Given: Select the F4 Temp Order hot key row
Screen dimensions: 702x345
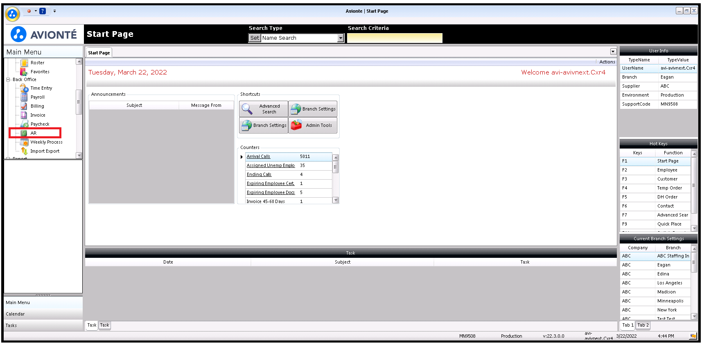Looking at the screenshot, I should pos(655,188).
